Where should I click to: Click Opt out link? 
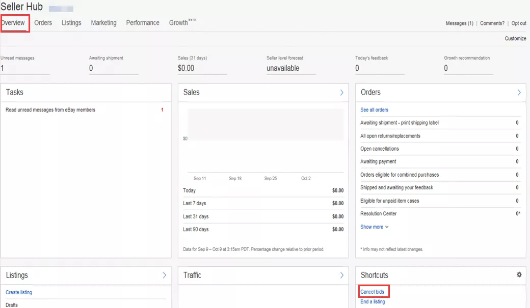[519, 23]
